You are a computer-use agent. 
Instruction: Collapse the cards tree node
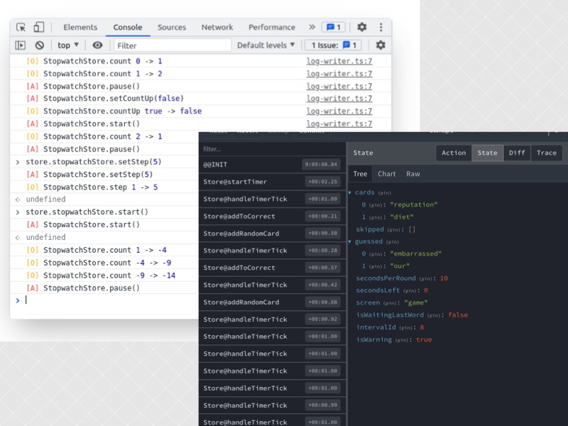click(x=350, y=192)
